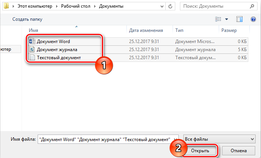Click 'Текстовый докум...' type cell
Screen dimensions: 261x158
[x=195, y=58]
